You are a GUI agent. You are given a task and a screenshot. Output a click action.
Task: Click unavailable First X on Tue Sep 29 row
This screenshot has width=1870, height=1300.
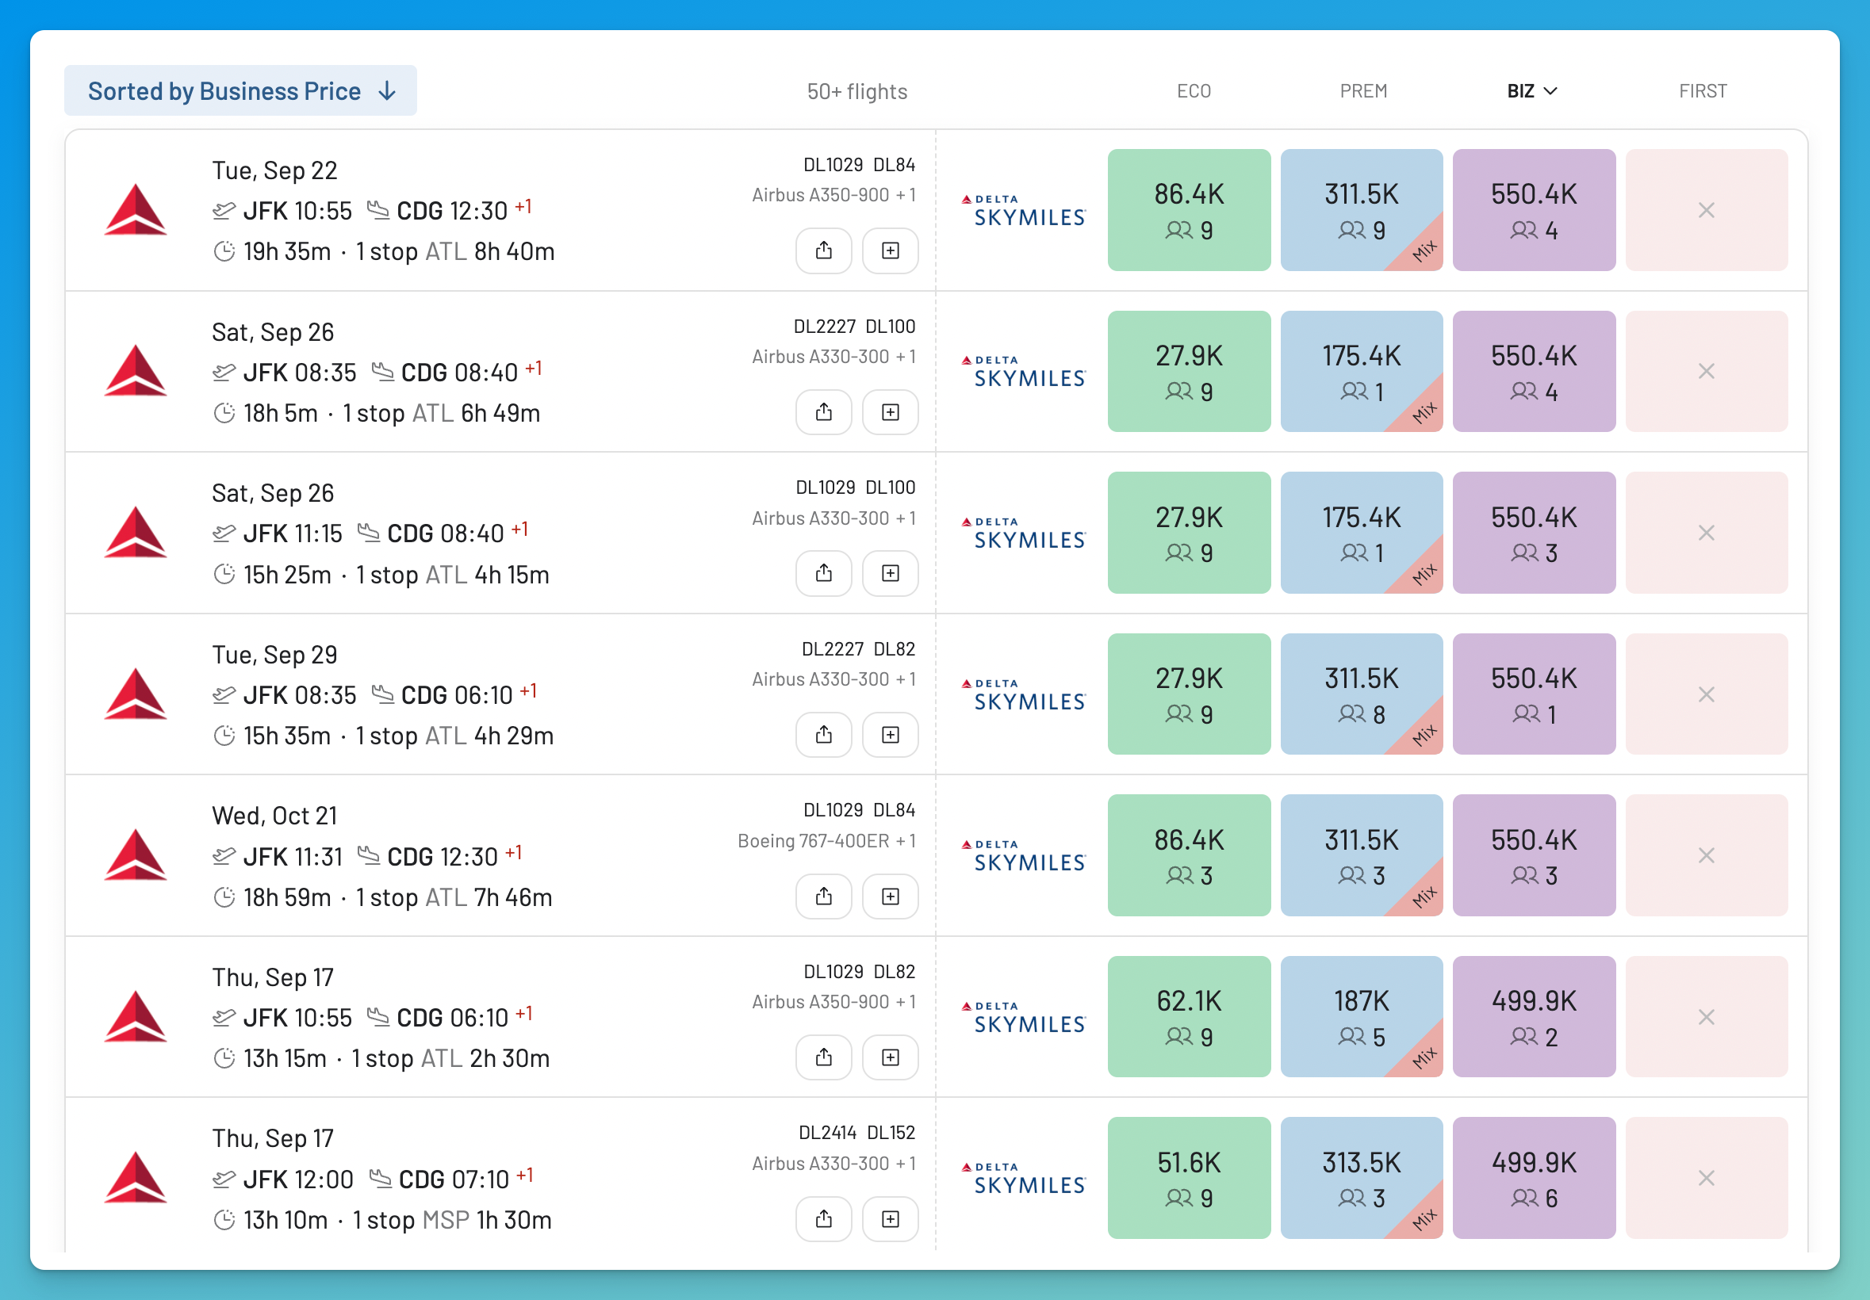click(x=1706, y=694)
